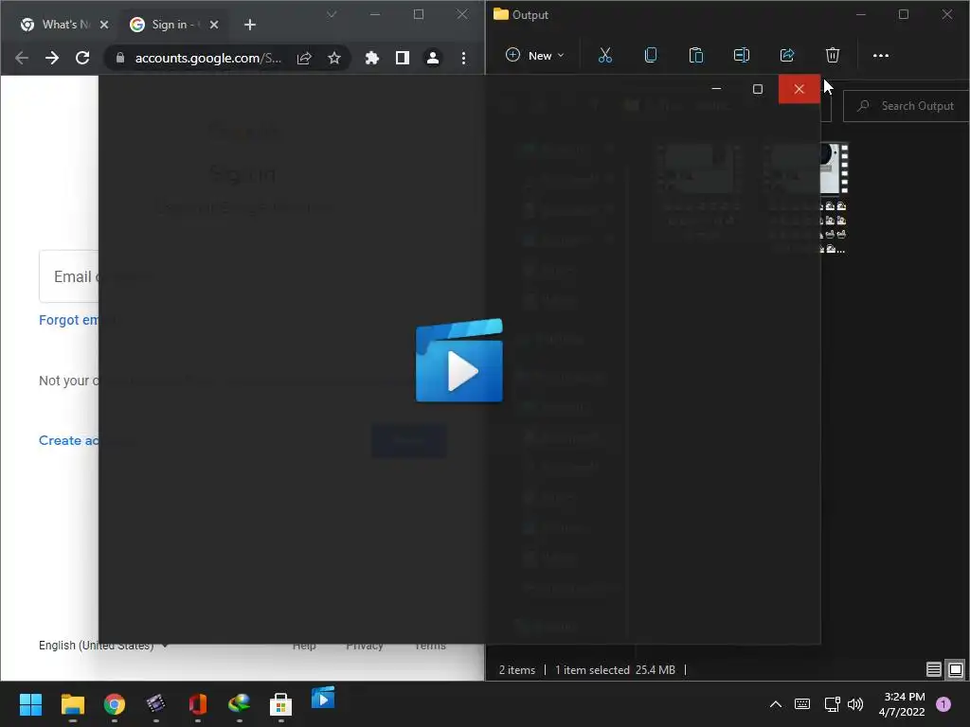Click the Search Output field
The image size is (970, 727).
click(x=907, y=106)
